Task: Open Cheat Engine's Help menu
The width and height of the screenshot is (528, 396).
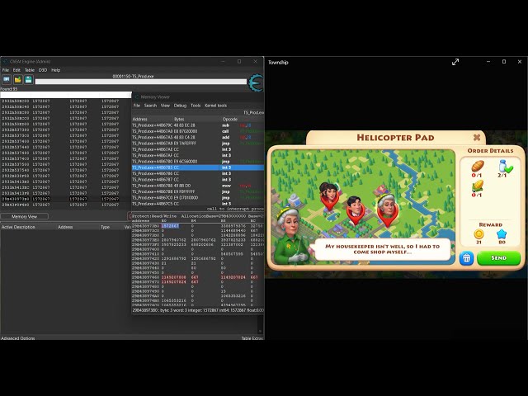Action: [x=55, y=70]
